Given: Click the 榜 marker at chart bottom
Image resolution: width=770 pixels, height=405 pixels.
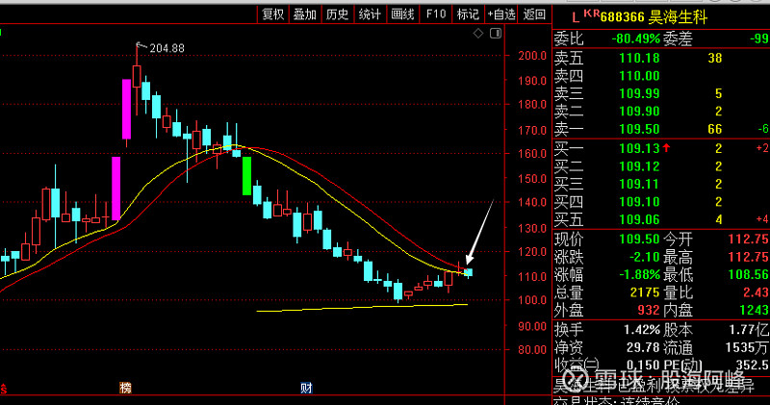Looking at the screenshot, I should [126, 388].
